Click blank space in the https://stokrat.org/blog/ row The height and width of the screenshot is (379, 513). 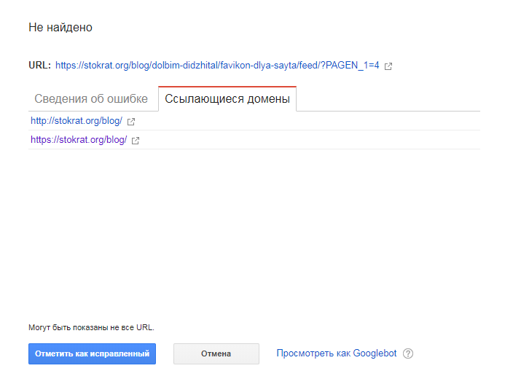[x=306, y=140]
